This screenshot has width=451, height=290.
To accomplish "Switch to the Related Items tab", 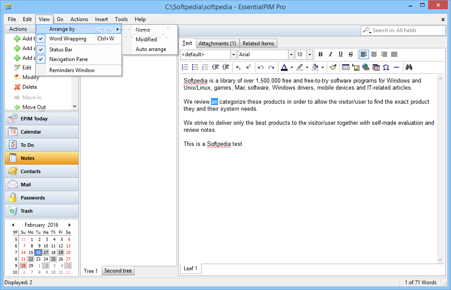I will (x=258, y=43).
